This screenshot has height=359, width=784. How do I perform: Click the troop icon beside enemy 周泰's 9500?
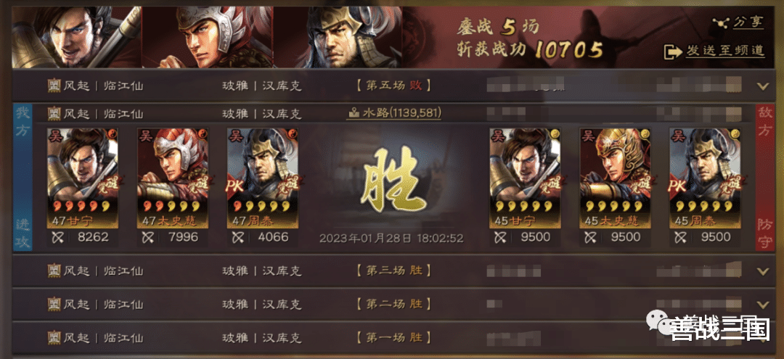tap(681, 238)
